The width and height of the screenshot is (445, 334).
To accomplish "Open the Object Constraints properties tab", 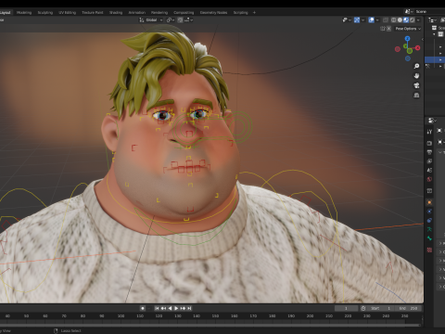I will (x=429, y=220).
